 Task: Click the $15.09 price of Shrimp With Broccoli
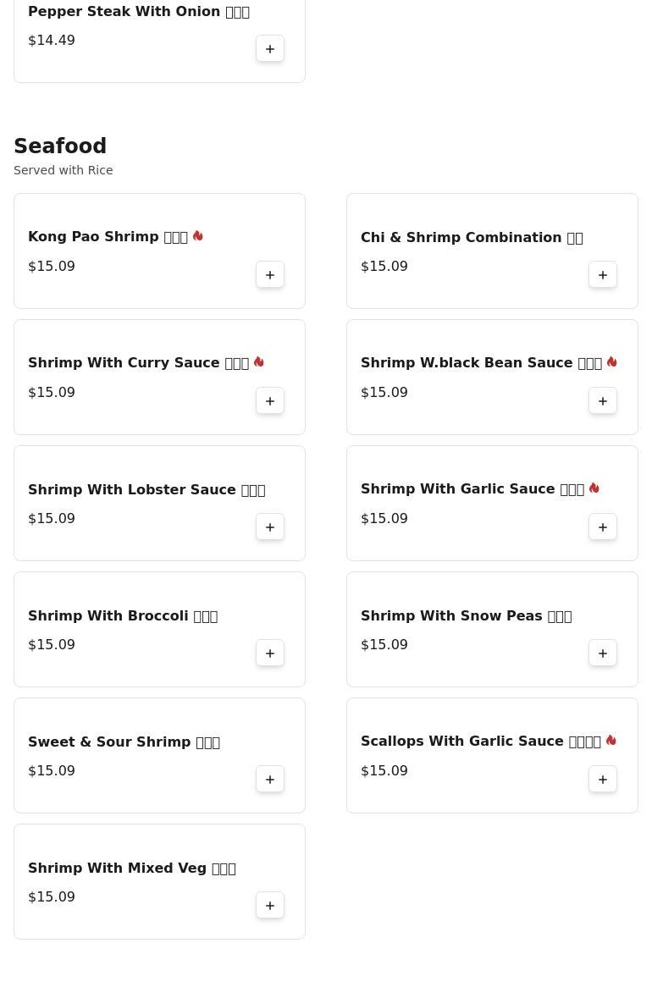(52, 645)
